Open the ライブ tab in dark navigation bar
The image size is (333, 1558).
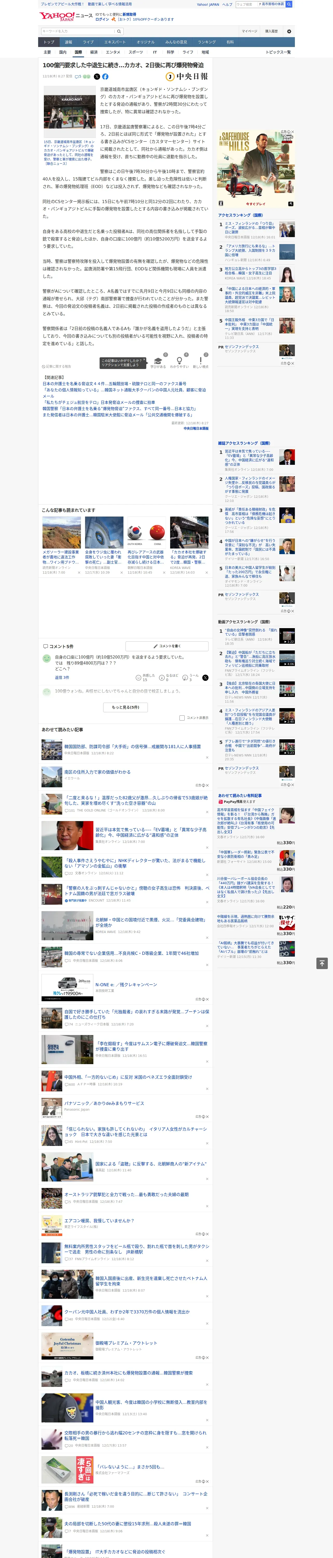tap(88, 42)
